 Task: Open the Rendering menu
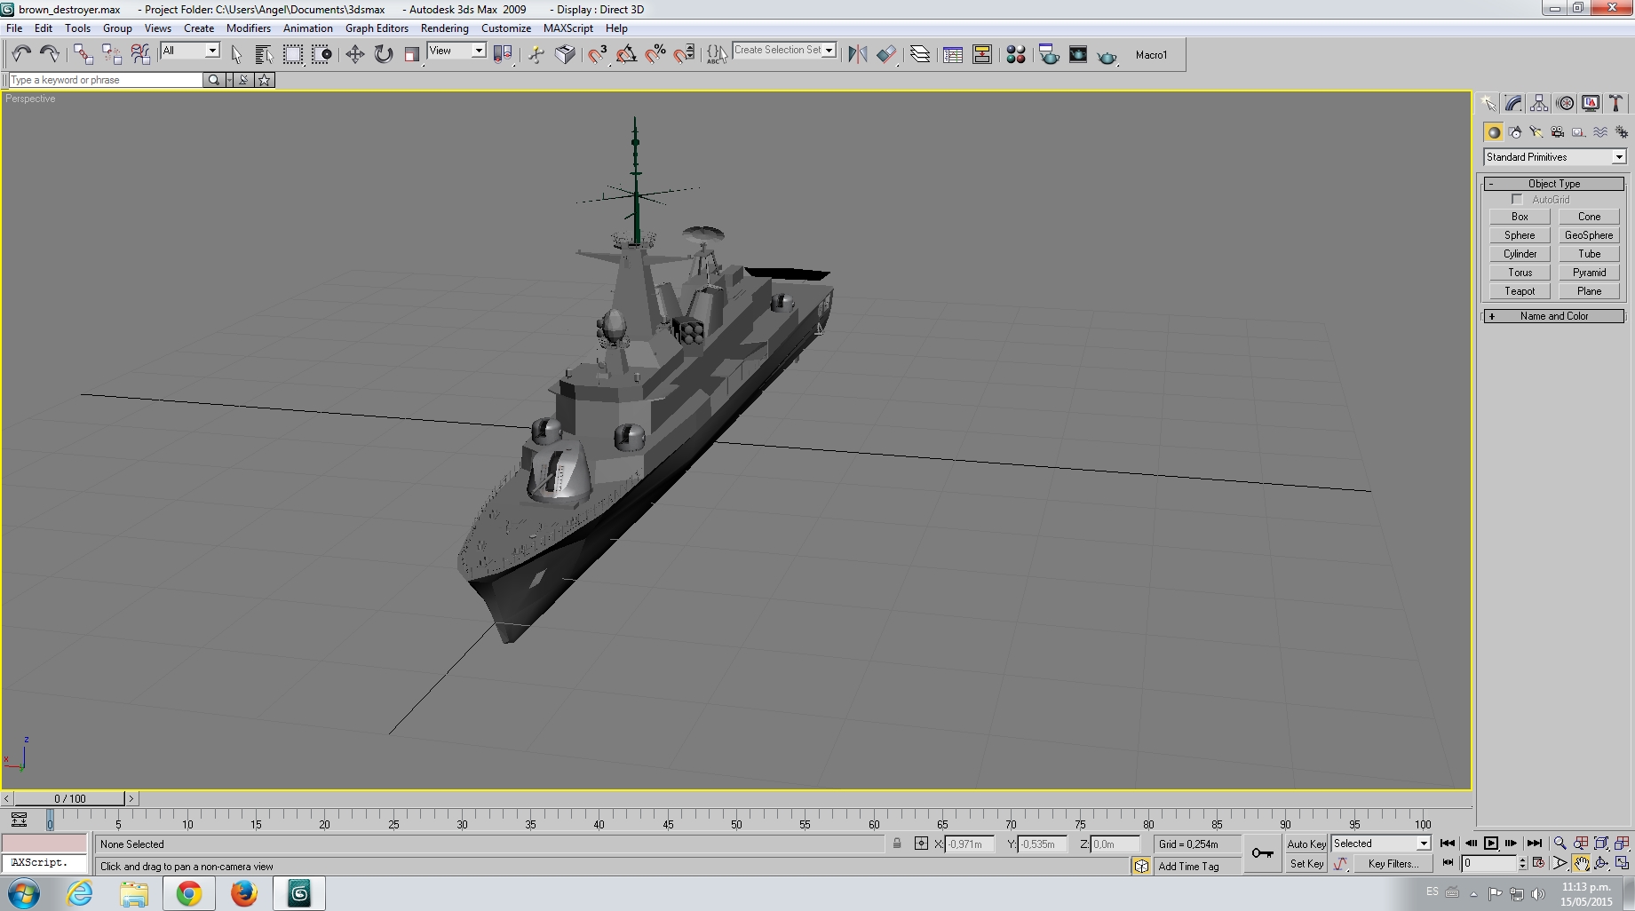444,28
